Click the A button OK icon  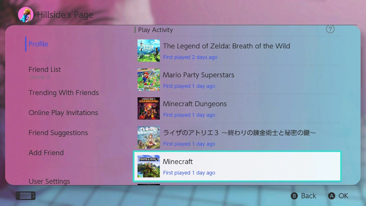click(331, 196)
